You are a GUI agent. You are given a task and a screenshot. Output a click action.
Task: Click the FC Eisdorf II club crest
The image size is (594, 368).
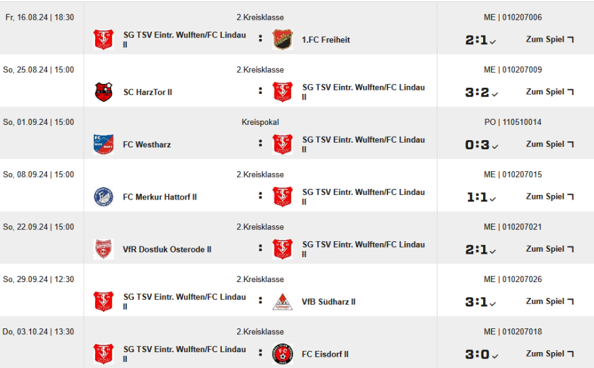282,354
